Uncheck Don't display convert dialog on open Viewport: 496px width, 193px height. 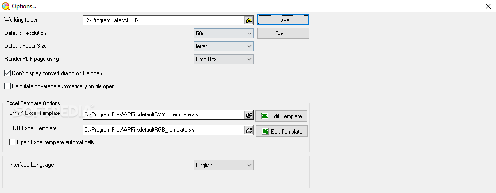coord(7,73)
